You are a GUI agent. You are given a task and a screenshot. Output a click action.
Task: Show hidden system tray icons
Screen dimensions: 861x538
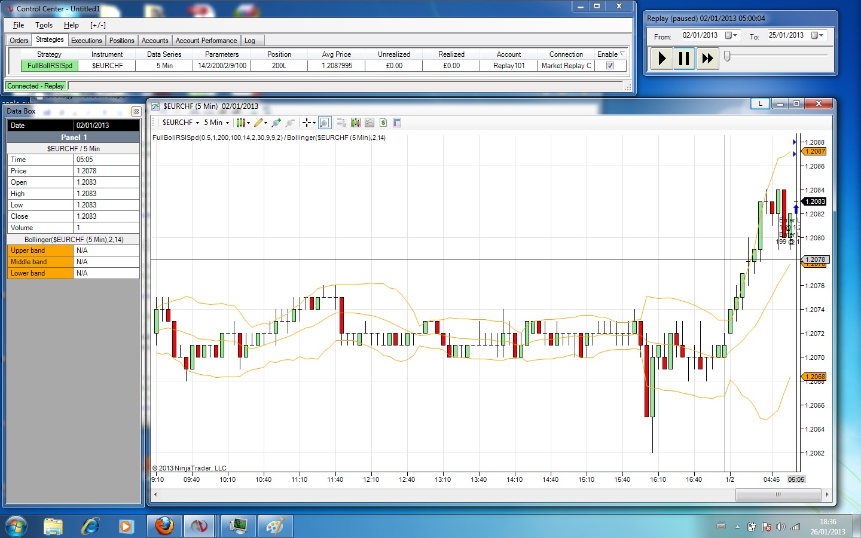737,527
